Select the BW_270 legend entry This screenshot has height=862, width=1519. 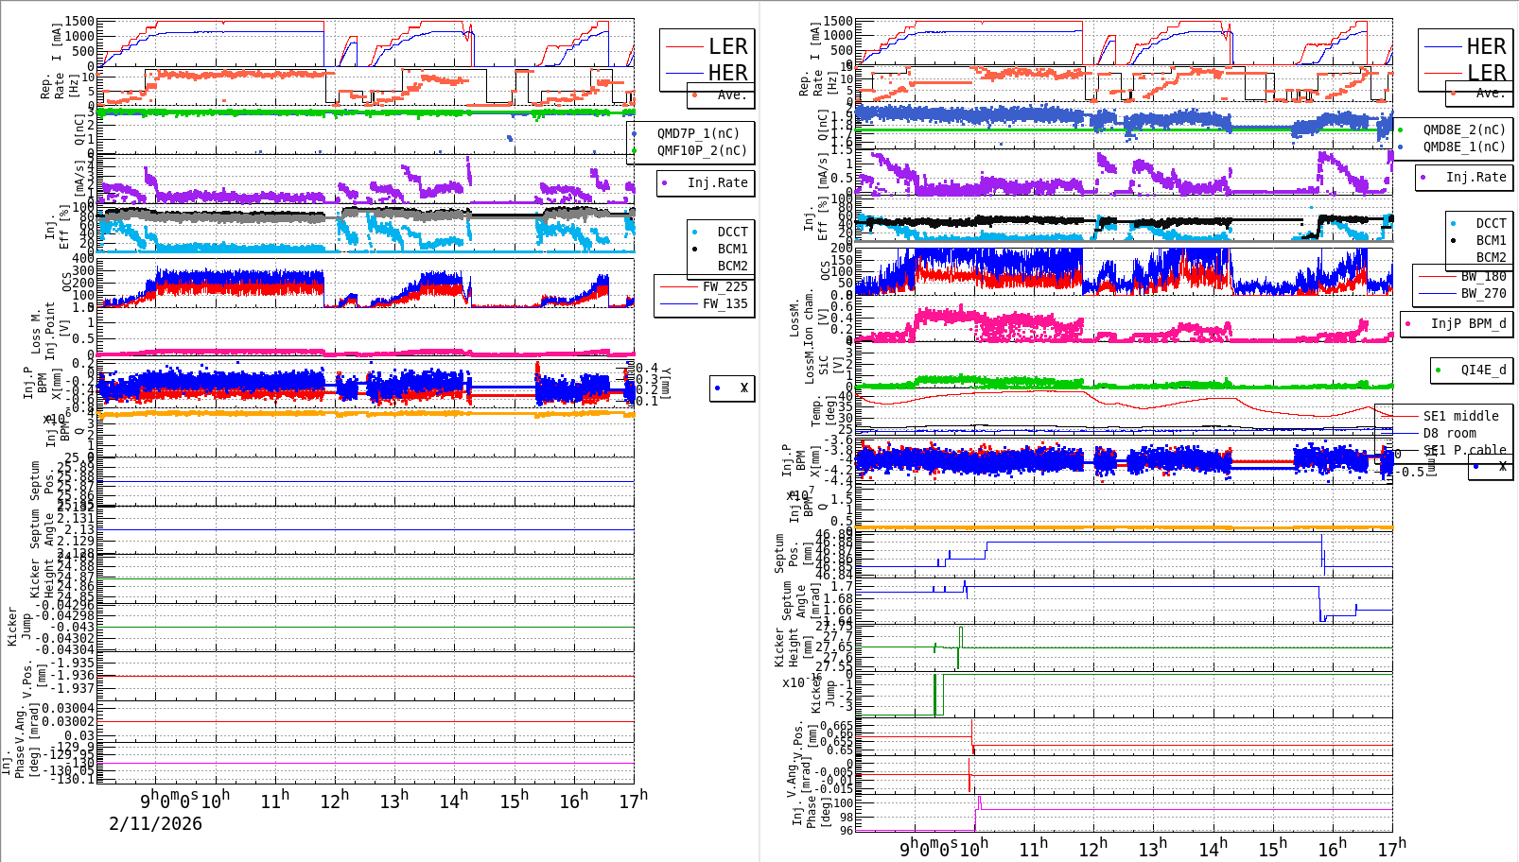point(1483,293)
